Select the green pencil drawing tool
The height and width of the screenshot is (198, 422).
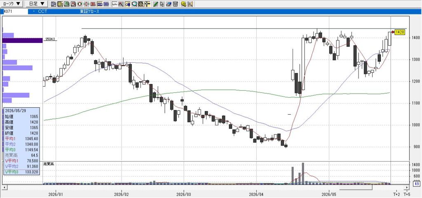pos(155,4)
